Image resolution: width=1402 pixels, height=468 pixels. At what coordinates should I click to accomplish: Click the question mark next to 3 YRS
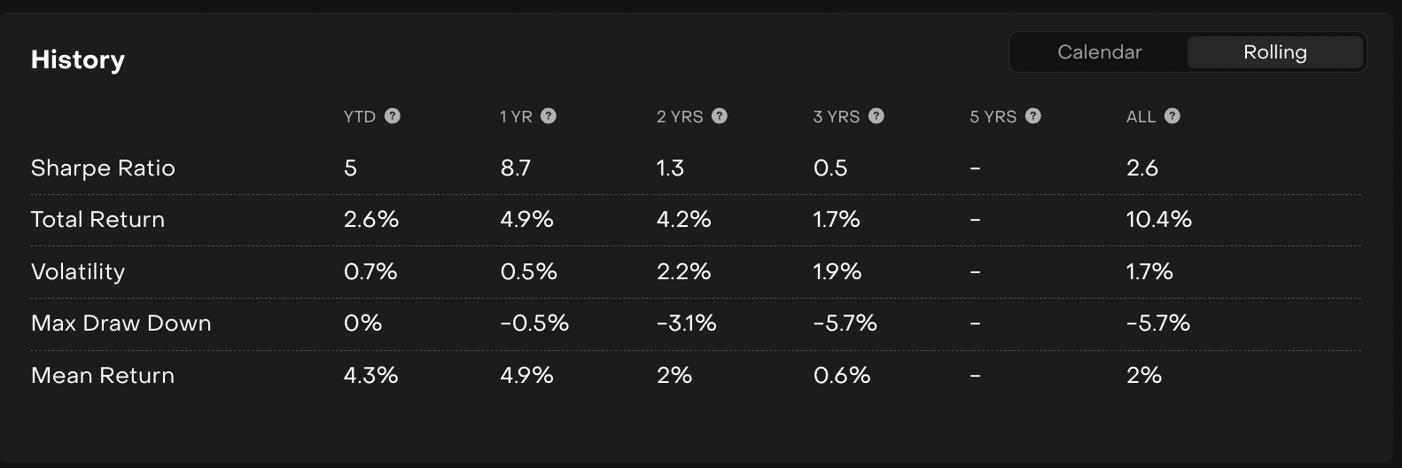coord(876,116)
